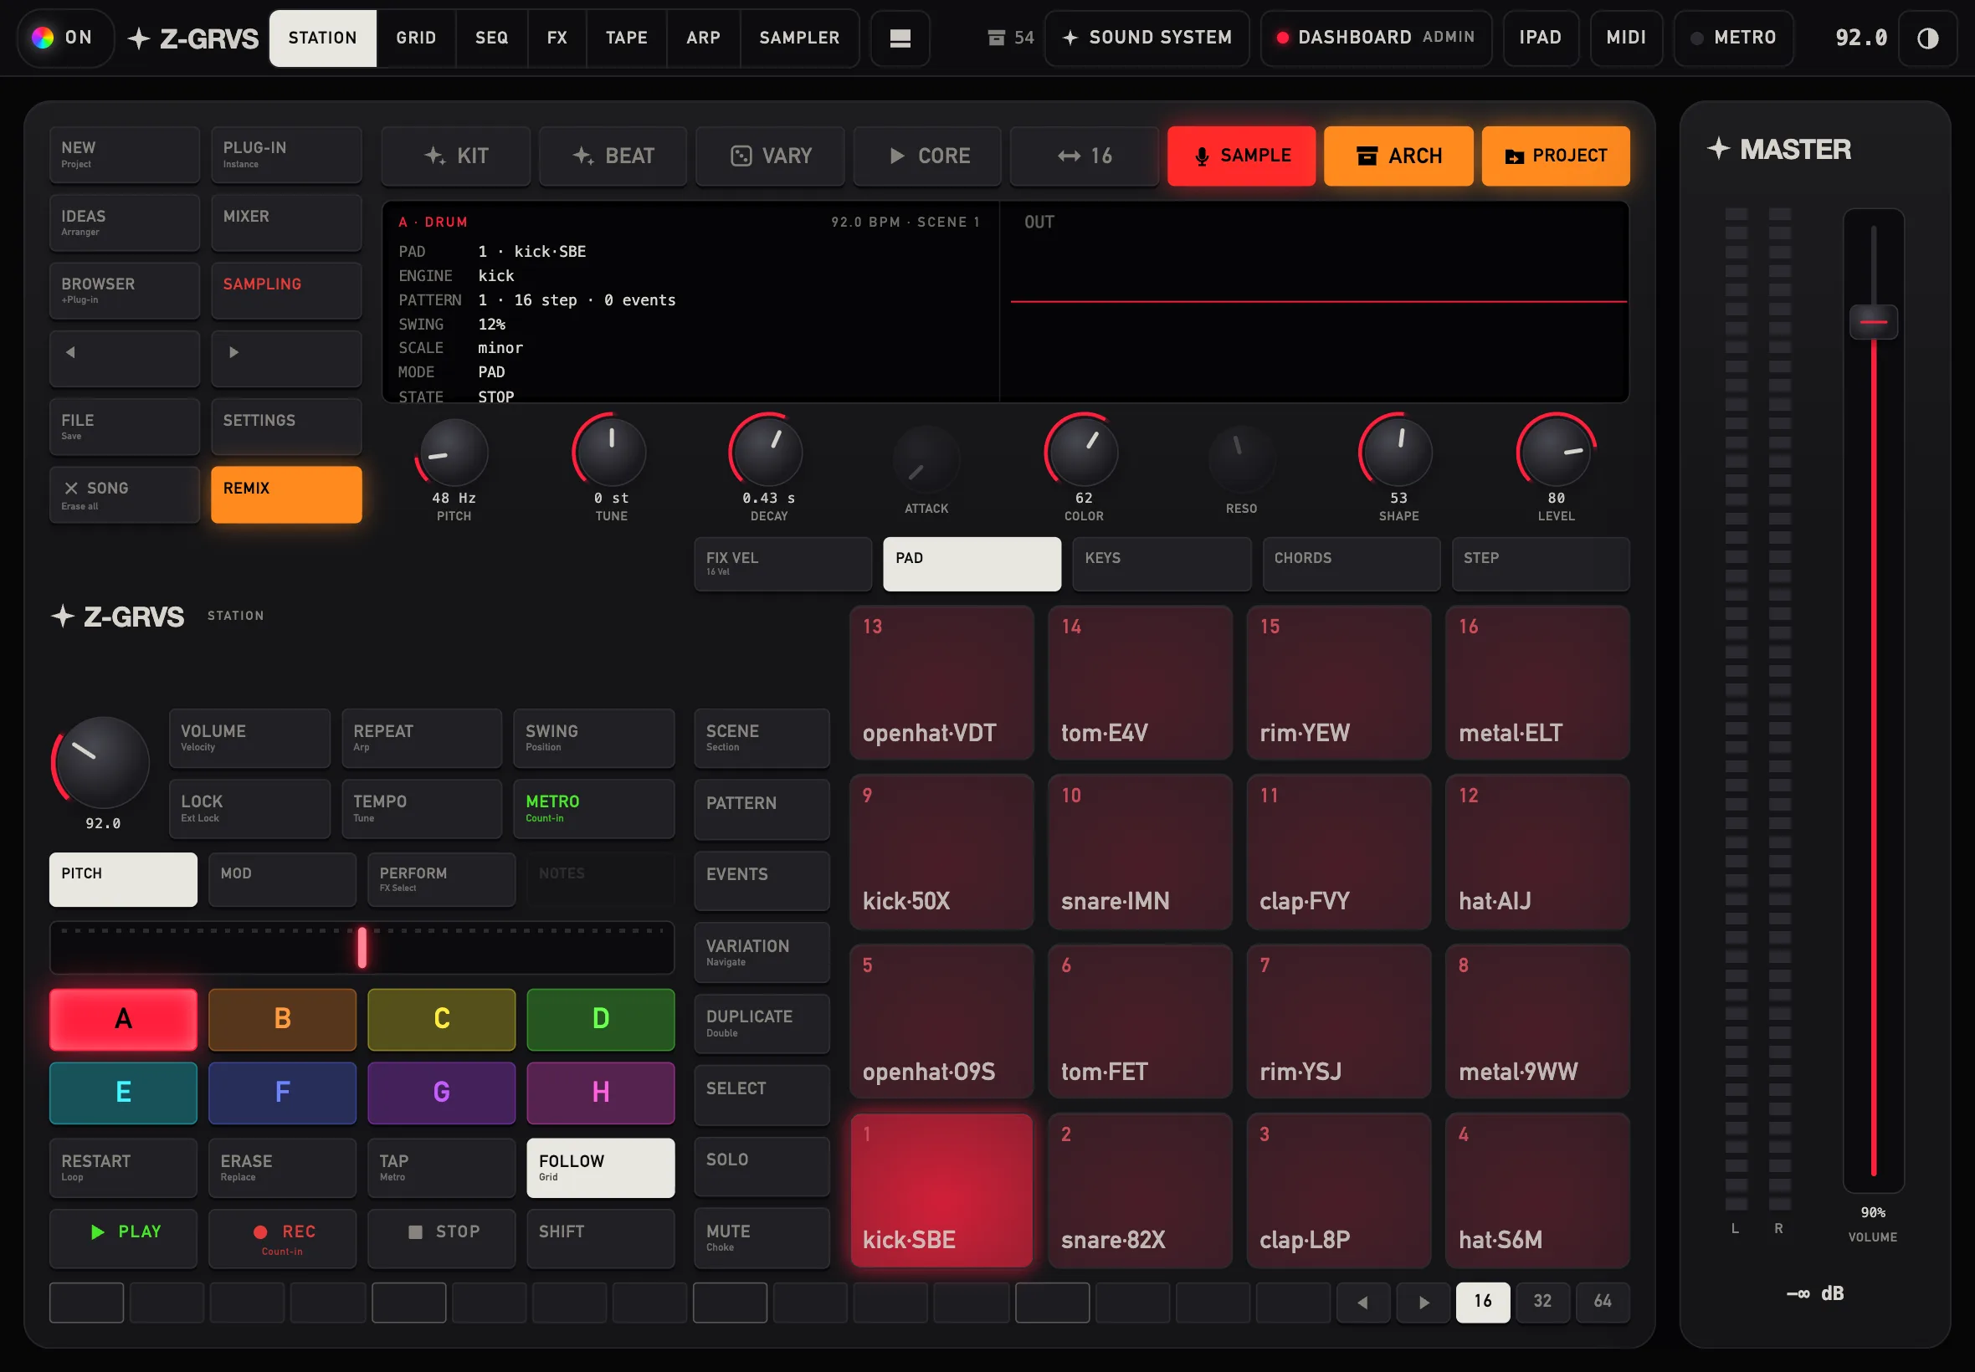This screenshot has height=1372, width=1975.
Task: Select the CHORDS mode
Action: pos(1351,564)
